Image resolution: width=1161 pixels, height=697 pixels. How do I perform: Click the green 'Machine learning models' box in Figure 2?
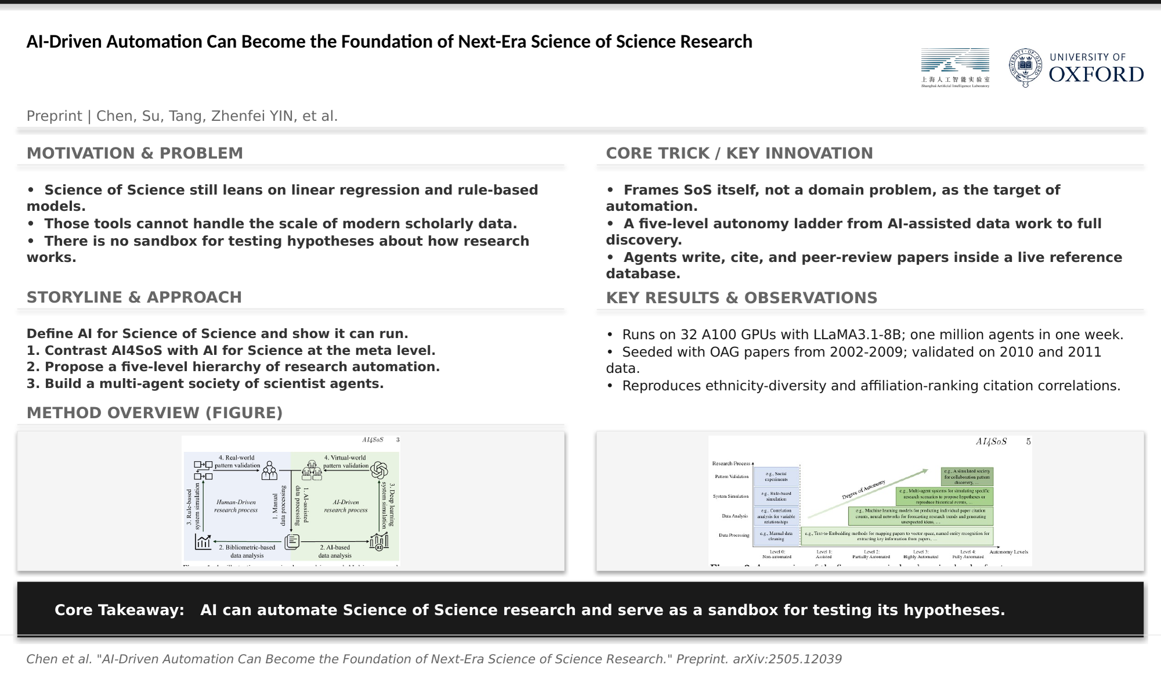click(x=921, y=516)
